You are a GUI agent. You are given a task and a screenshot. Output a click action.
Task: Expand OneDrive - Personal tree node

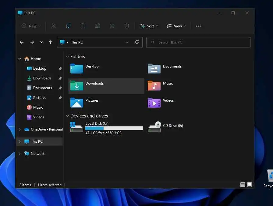[x=20, y=129]
